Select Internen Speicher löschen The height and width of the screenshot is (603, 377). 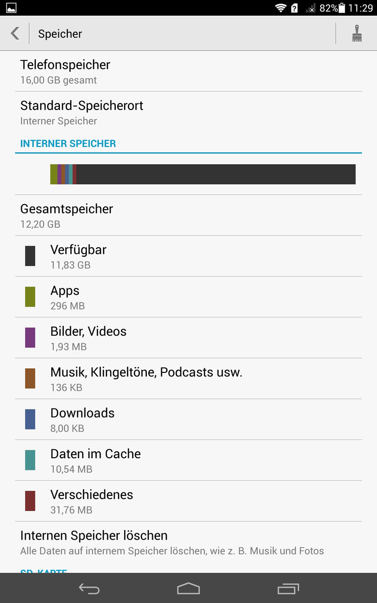(189, 542)
